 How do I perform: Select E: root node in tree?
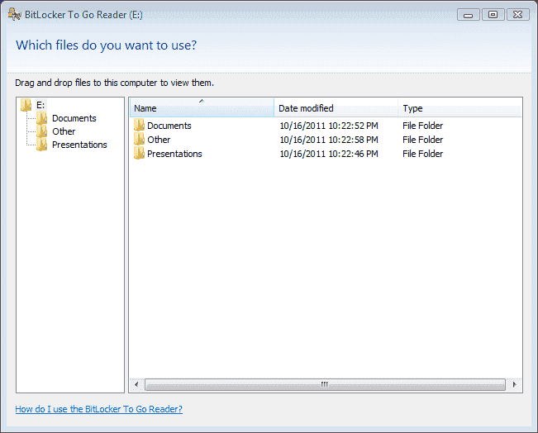click(x=40, y=105)
